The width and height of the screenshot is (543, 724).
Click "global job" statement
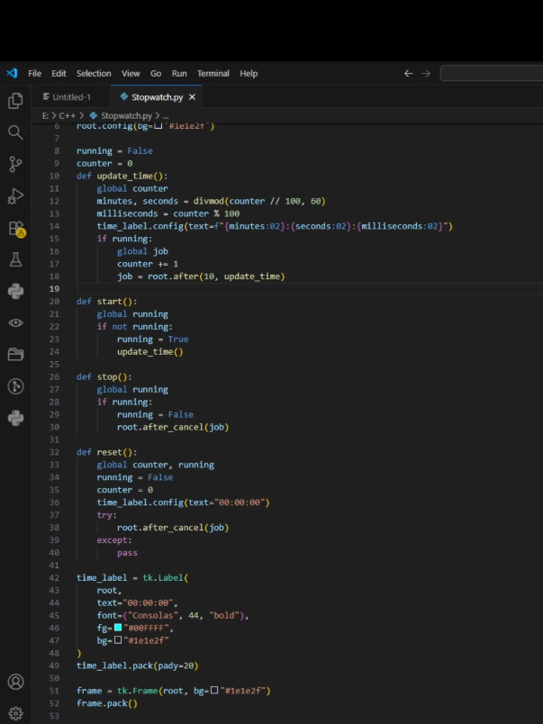(142, 251)
